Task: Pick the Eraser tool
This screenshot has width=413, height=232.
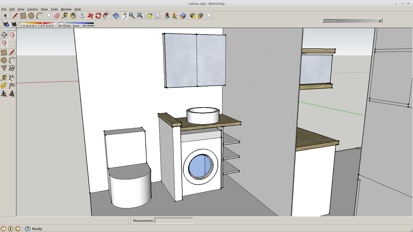Action: pyautogui.click(x=56, y=16)
